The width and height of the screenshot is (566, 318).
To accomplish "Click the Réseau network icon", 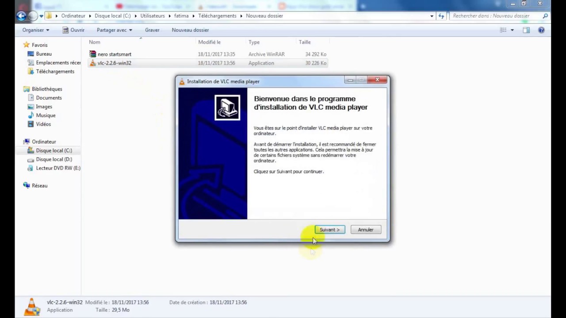I will (x=26, y=185).
